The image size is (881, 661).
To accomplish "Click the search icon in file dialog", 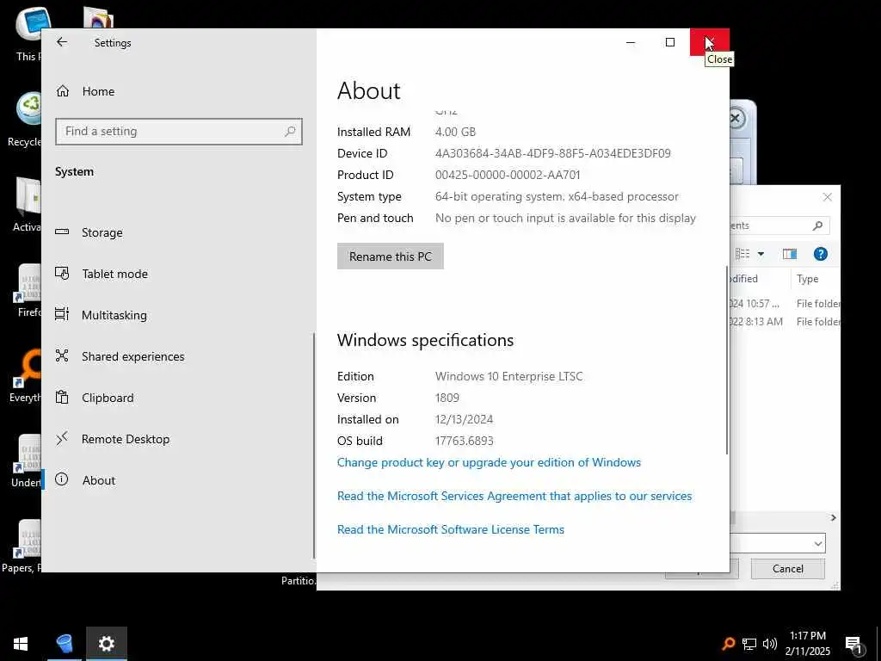I will coord(817,225).
